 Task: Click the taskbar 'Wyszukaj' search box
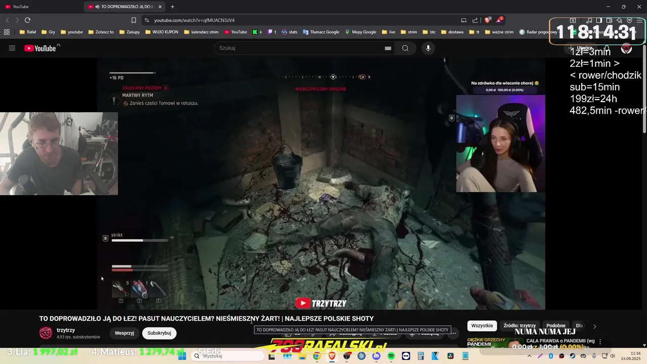click(227, 356)
